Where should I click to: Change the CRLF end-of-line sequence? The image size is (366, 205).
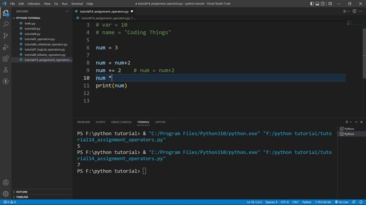click(295, 202)
